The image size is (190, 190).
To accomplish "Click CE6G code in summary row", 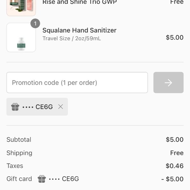I will 64,179.
